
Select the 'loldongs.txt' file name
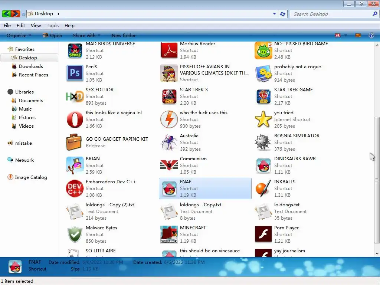pos(287,205)
